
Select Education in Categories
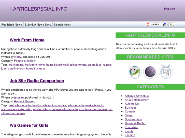(131, 127)
